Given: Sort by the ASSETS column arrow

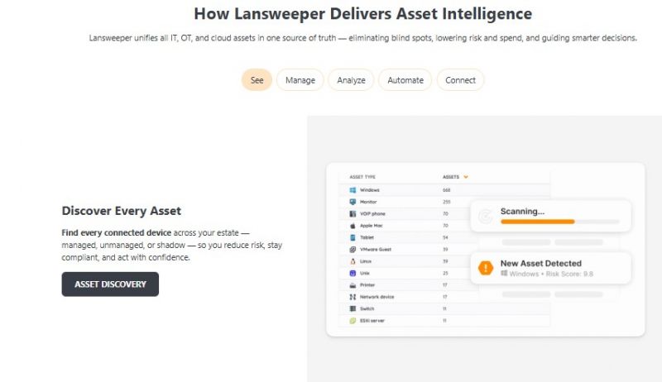Looking at the screenshot, I should click(x=466, y=177).
